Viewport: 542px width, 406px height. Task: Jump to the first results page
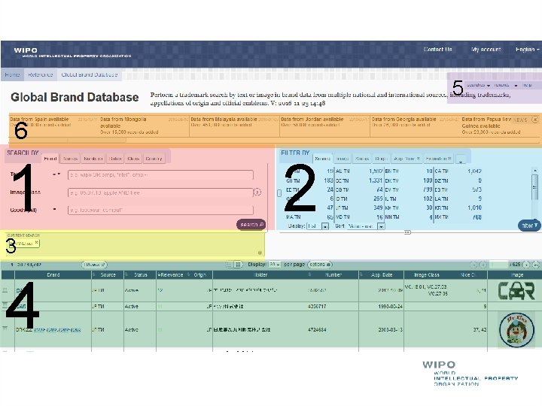473,265
